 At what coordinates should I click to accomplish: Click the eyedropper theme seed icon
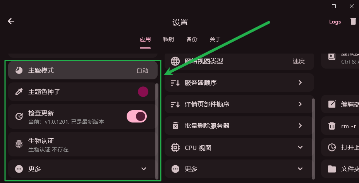click(x=19, y=92)
